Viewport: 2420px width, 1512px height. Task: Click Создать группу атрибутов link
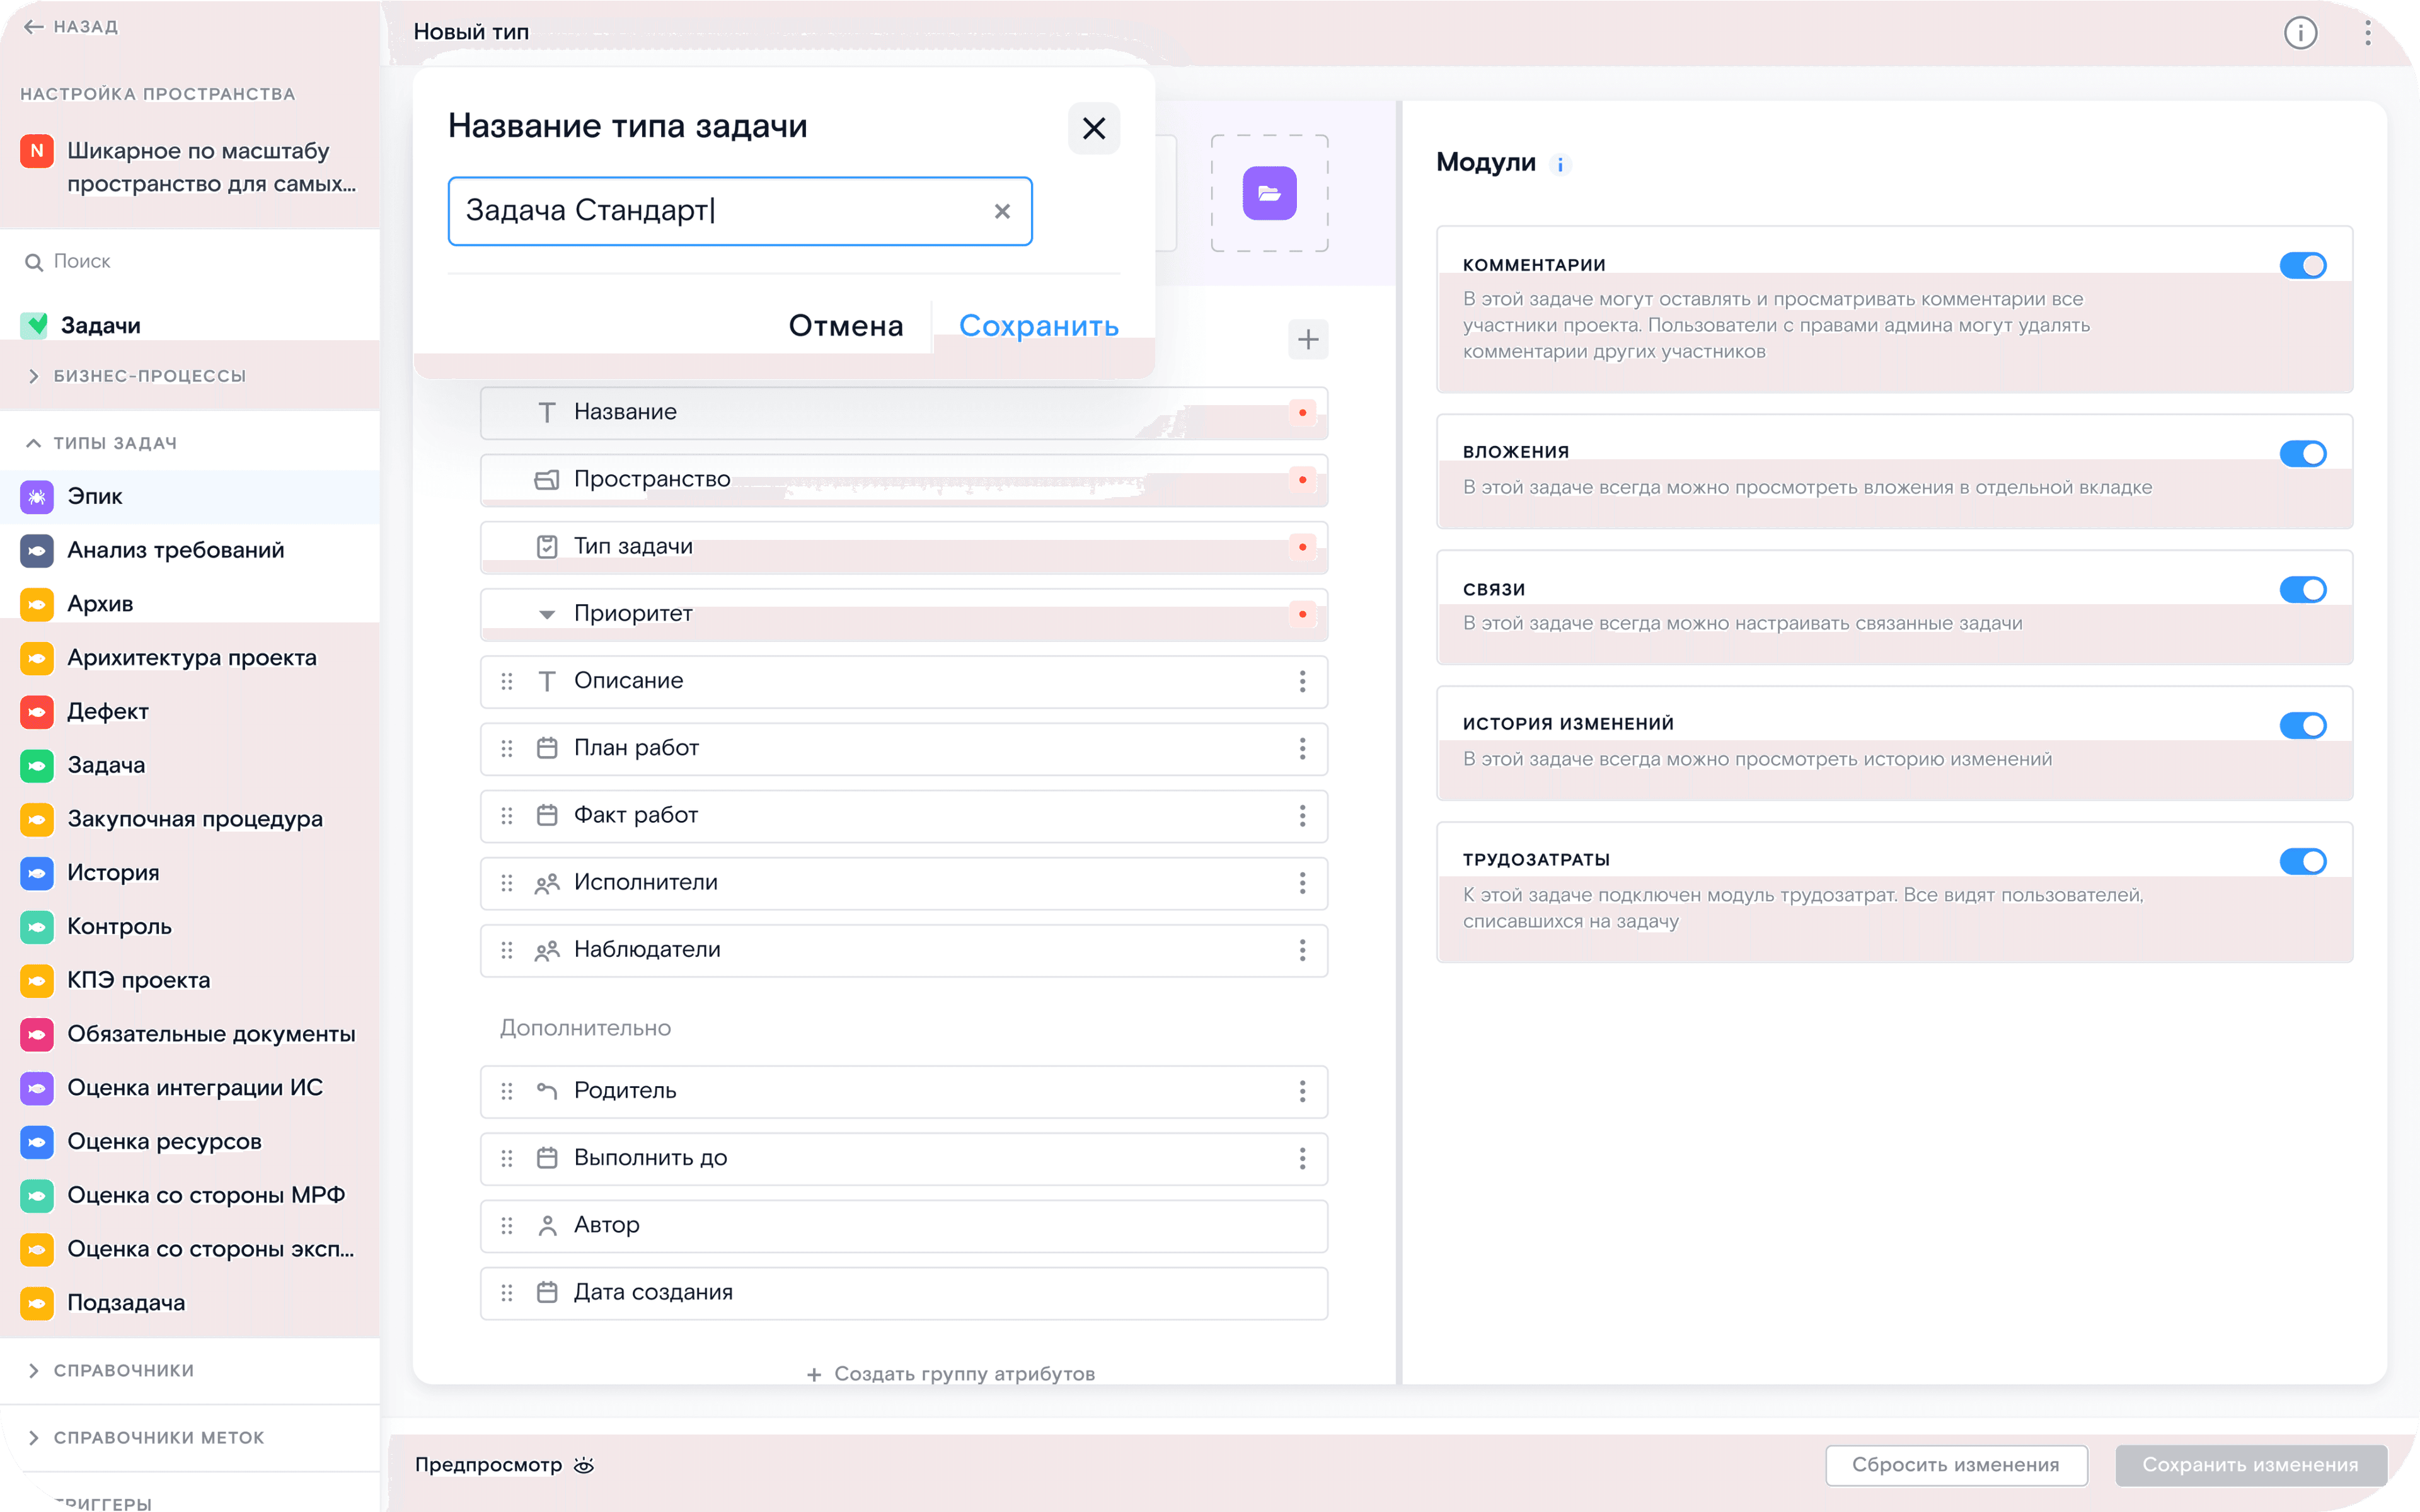pos(950,1374)
